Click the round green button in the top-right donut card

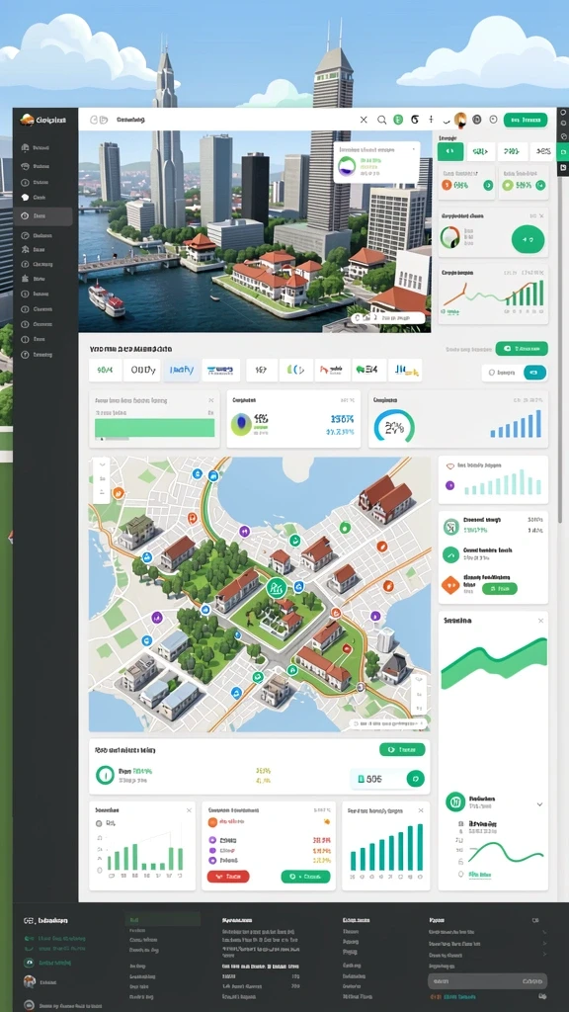pos(528,239)
